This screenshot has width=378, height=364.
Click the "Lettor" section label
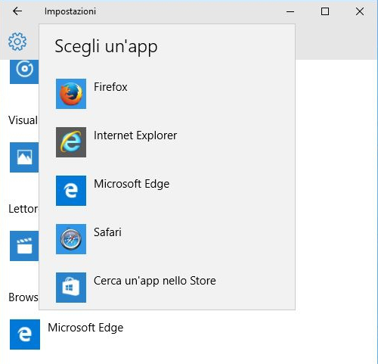(23, 209)
